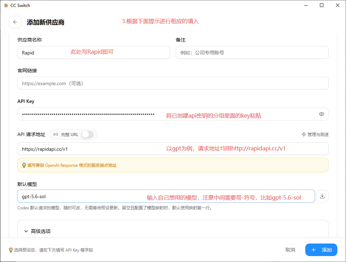Click the link icon beside 完整 URL
This screenshot has width=346, height=262.
56,134
